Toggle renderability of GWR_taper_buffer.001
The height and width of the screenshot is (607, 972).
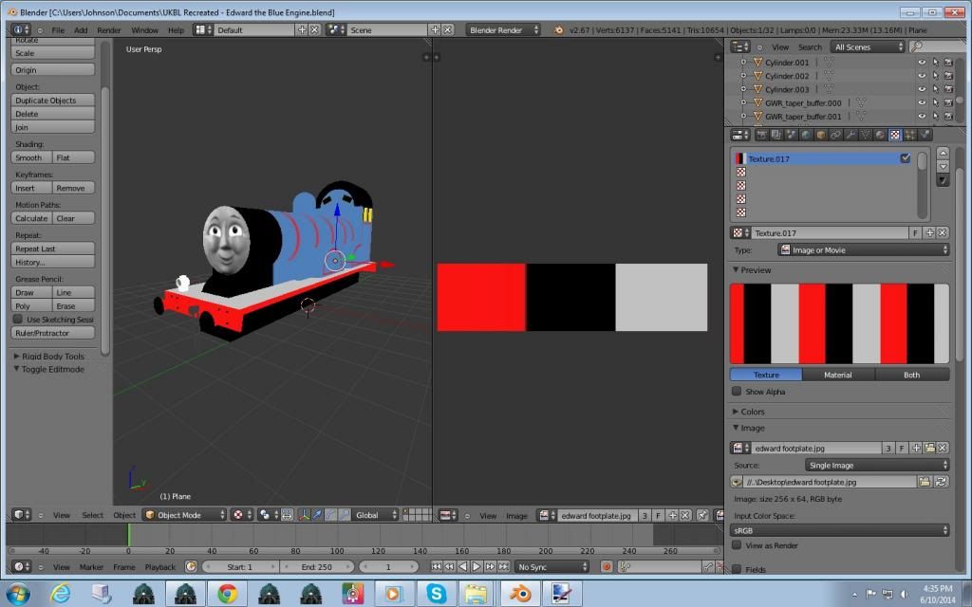click(948, 117)
